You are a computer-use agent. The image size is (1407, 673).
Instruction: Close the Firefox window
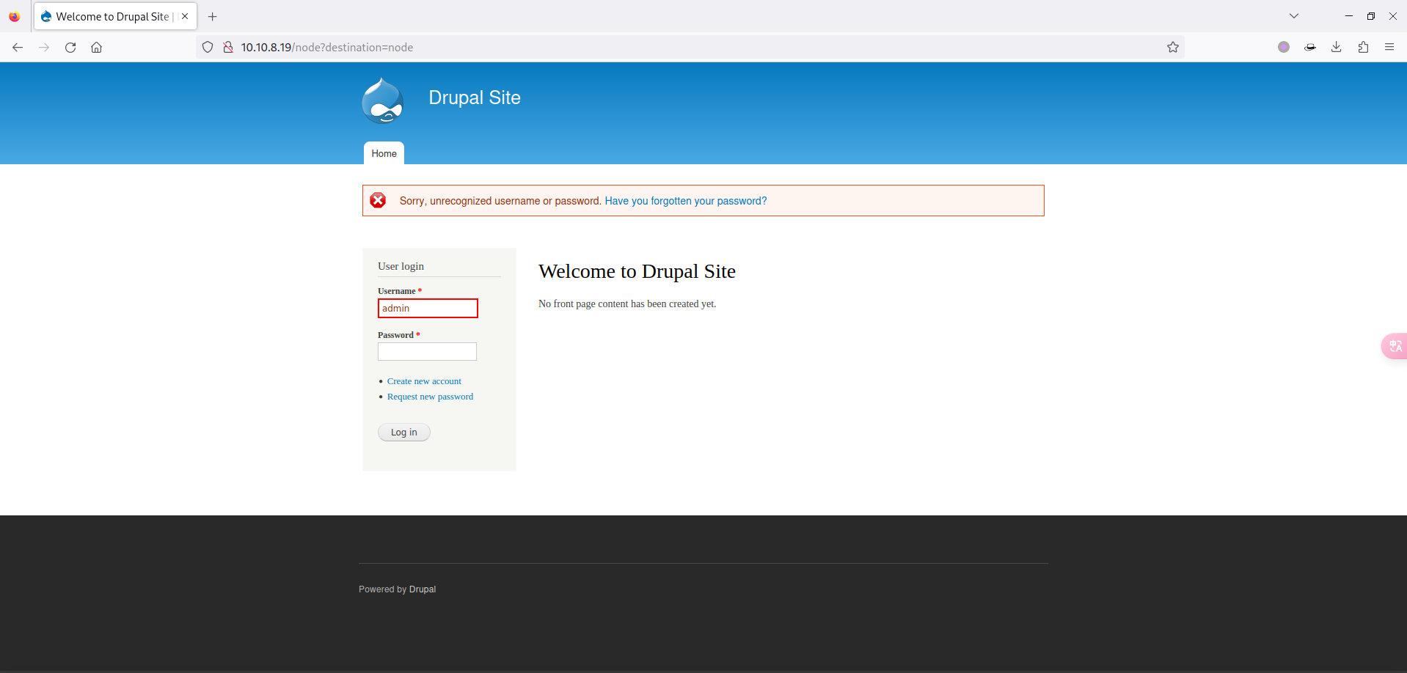1392,16
